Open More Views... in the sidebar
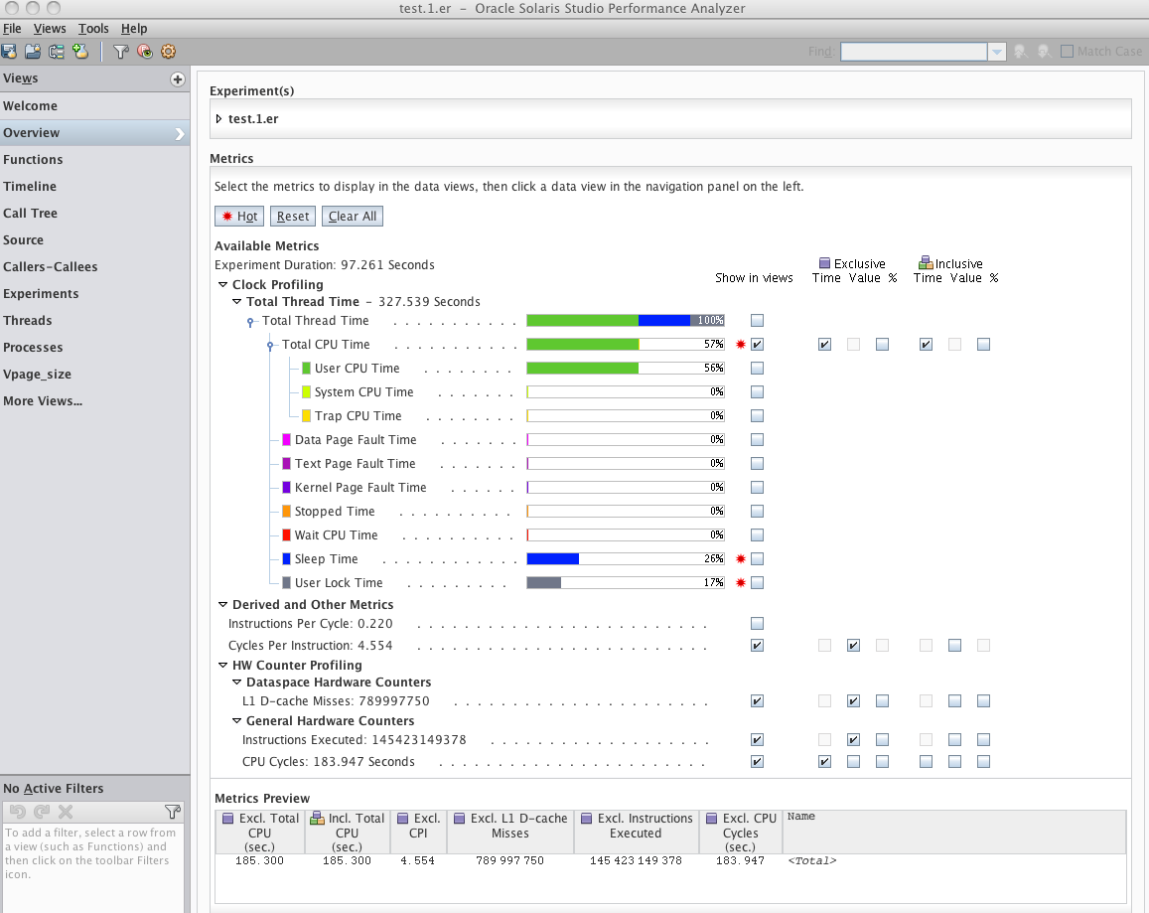1149x913 pixels. pos(94,401)
